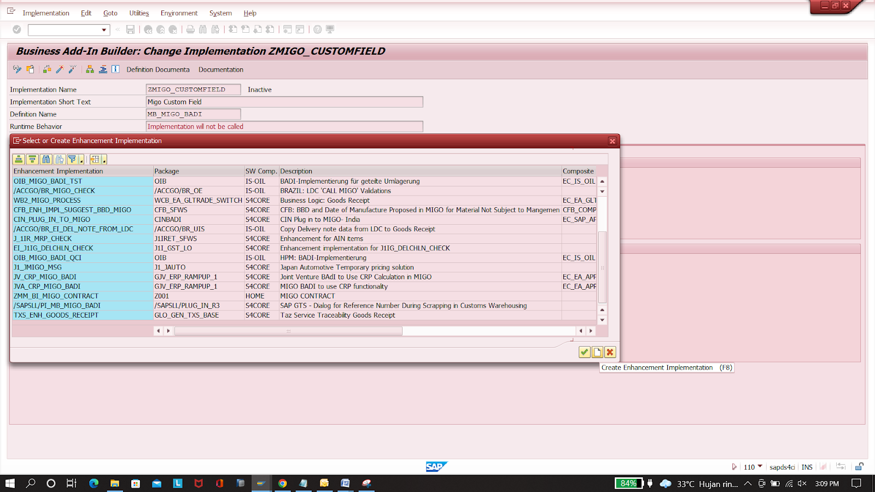Click the Deactivate wand icon
The image size is (875, 492).
[x=72, y=69]
